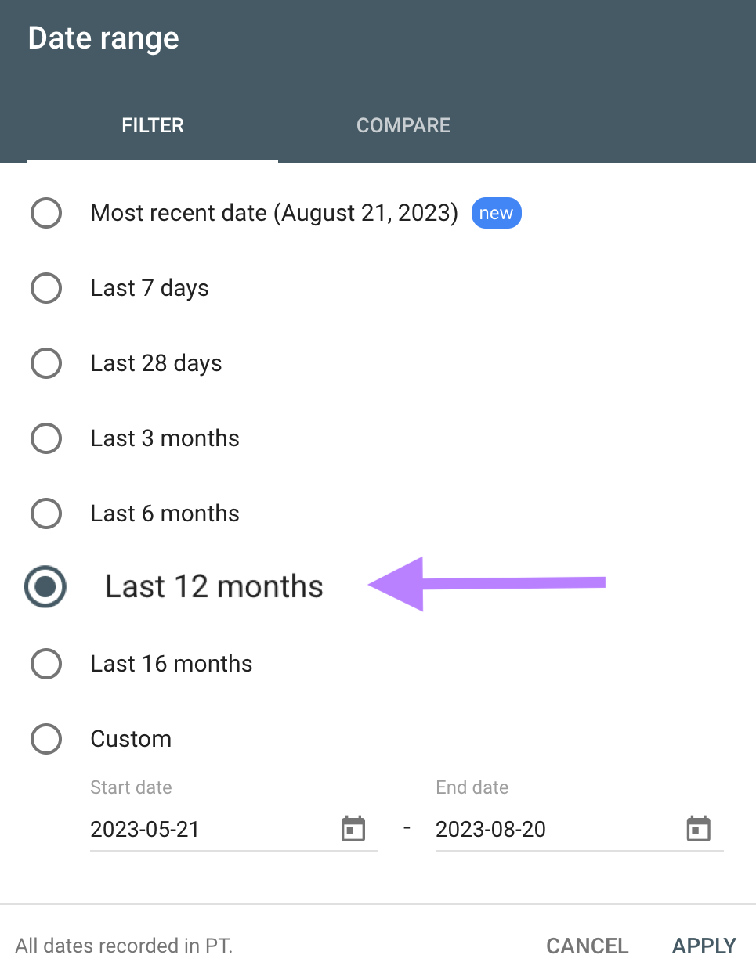Viewport: 756px width, 973px height.
Task: Click the Start date field 2023-05-21
Action: click(233, 829)
